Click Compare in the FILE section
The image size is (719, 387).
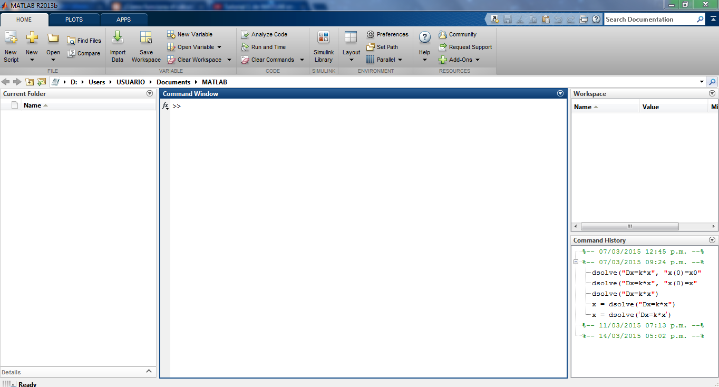pos(83,53)
